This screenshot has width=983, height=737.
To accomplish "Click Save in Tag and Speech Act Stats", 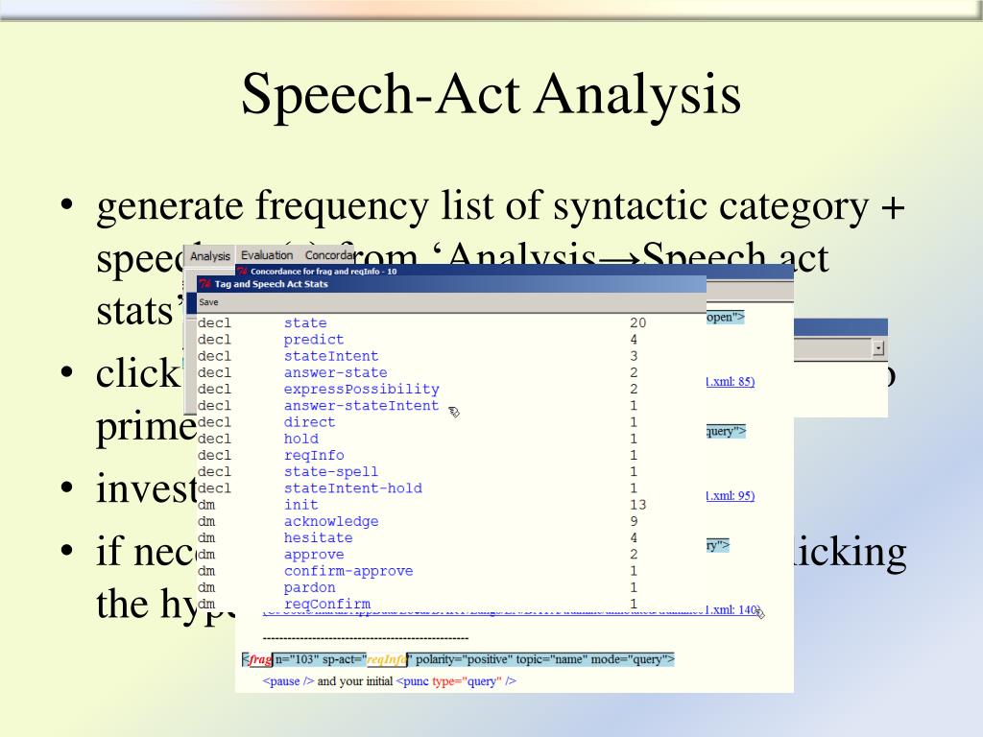I will [208, 302].
